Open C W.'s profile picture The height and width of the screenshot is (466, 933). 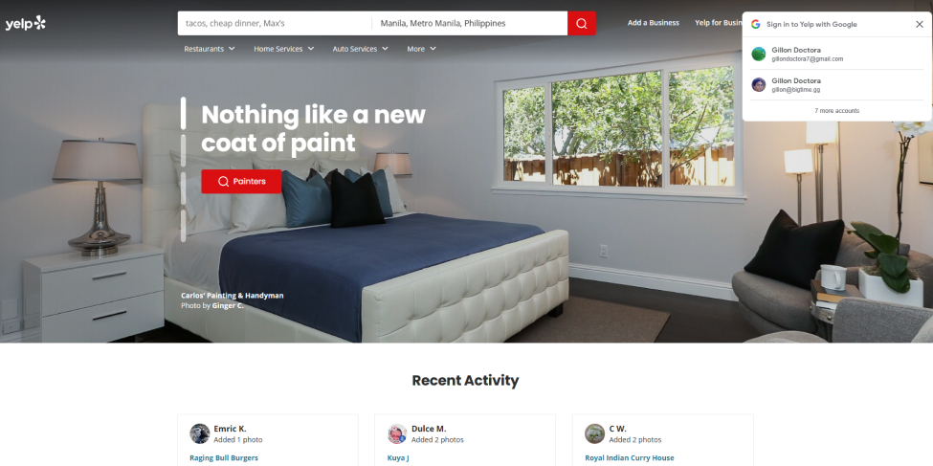point(595,433)
